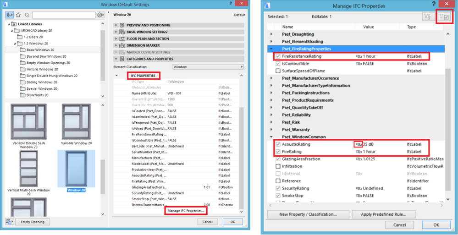Expand Pset_ManufacturerOccurrence property set
Viewport: 458px width, 235px height.
272,78
